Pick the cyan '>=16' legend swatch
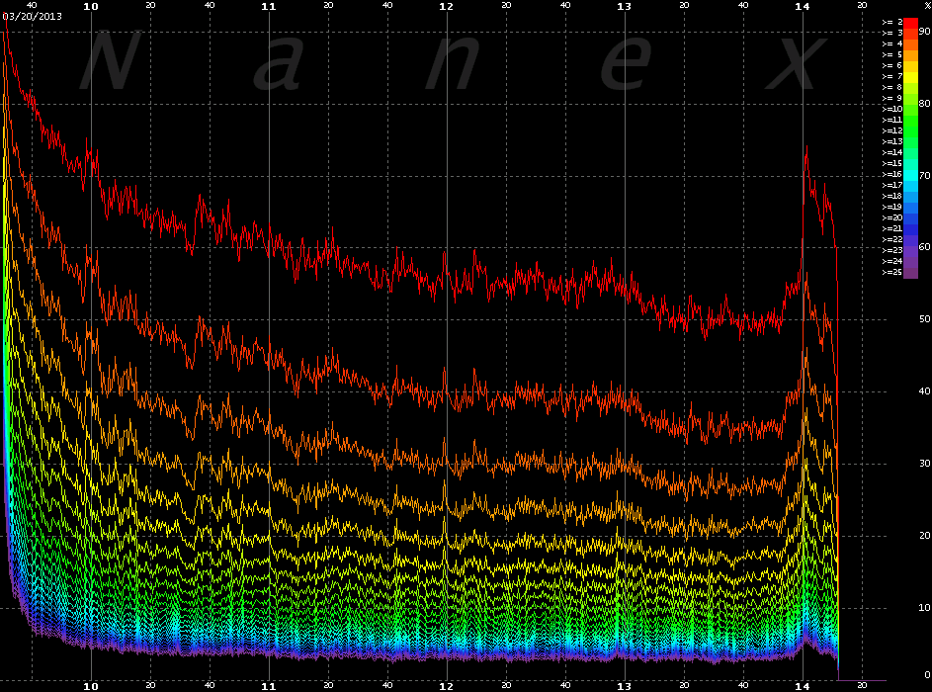 click(911, 174)
